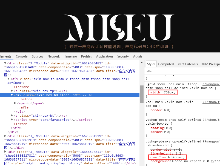Edit the line-height 1.2 value
This screenshot has width=220, height=166.
tap(178, 153)
